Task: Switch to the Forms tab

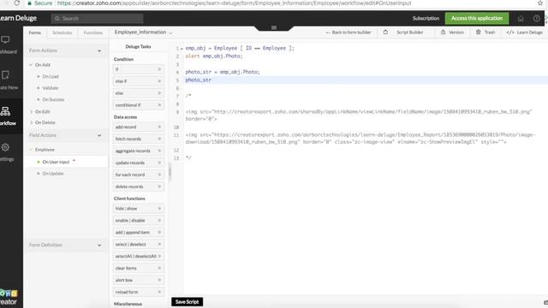Action: (34, 33)
